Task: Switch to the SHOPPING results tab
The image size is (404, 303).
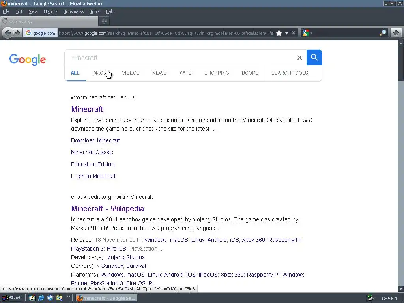Action: click(x=217, y=73)
